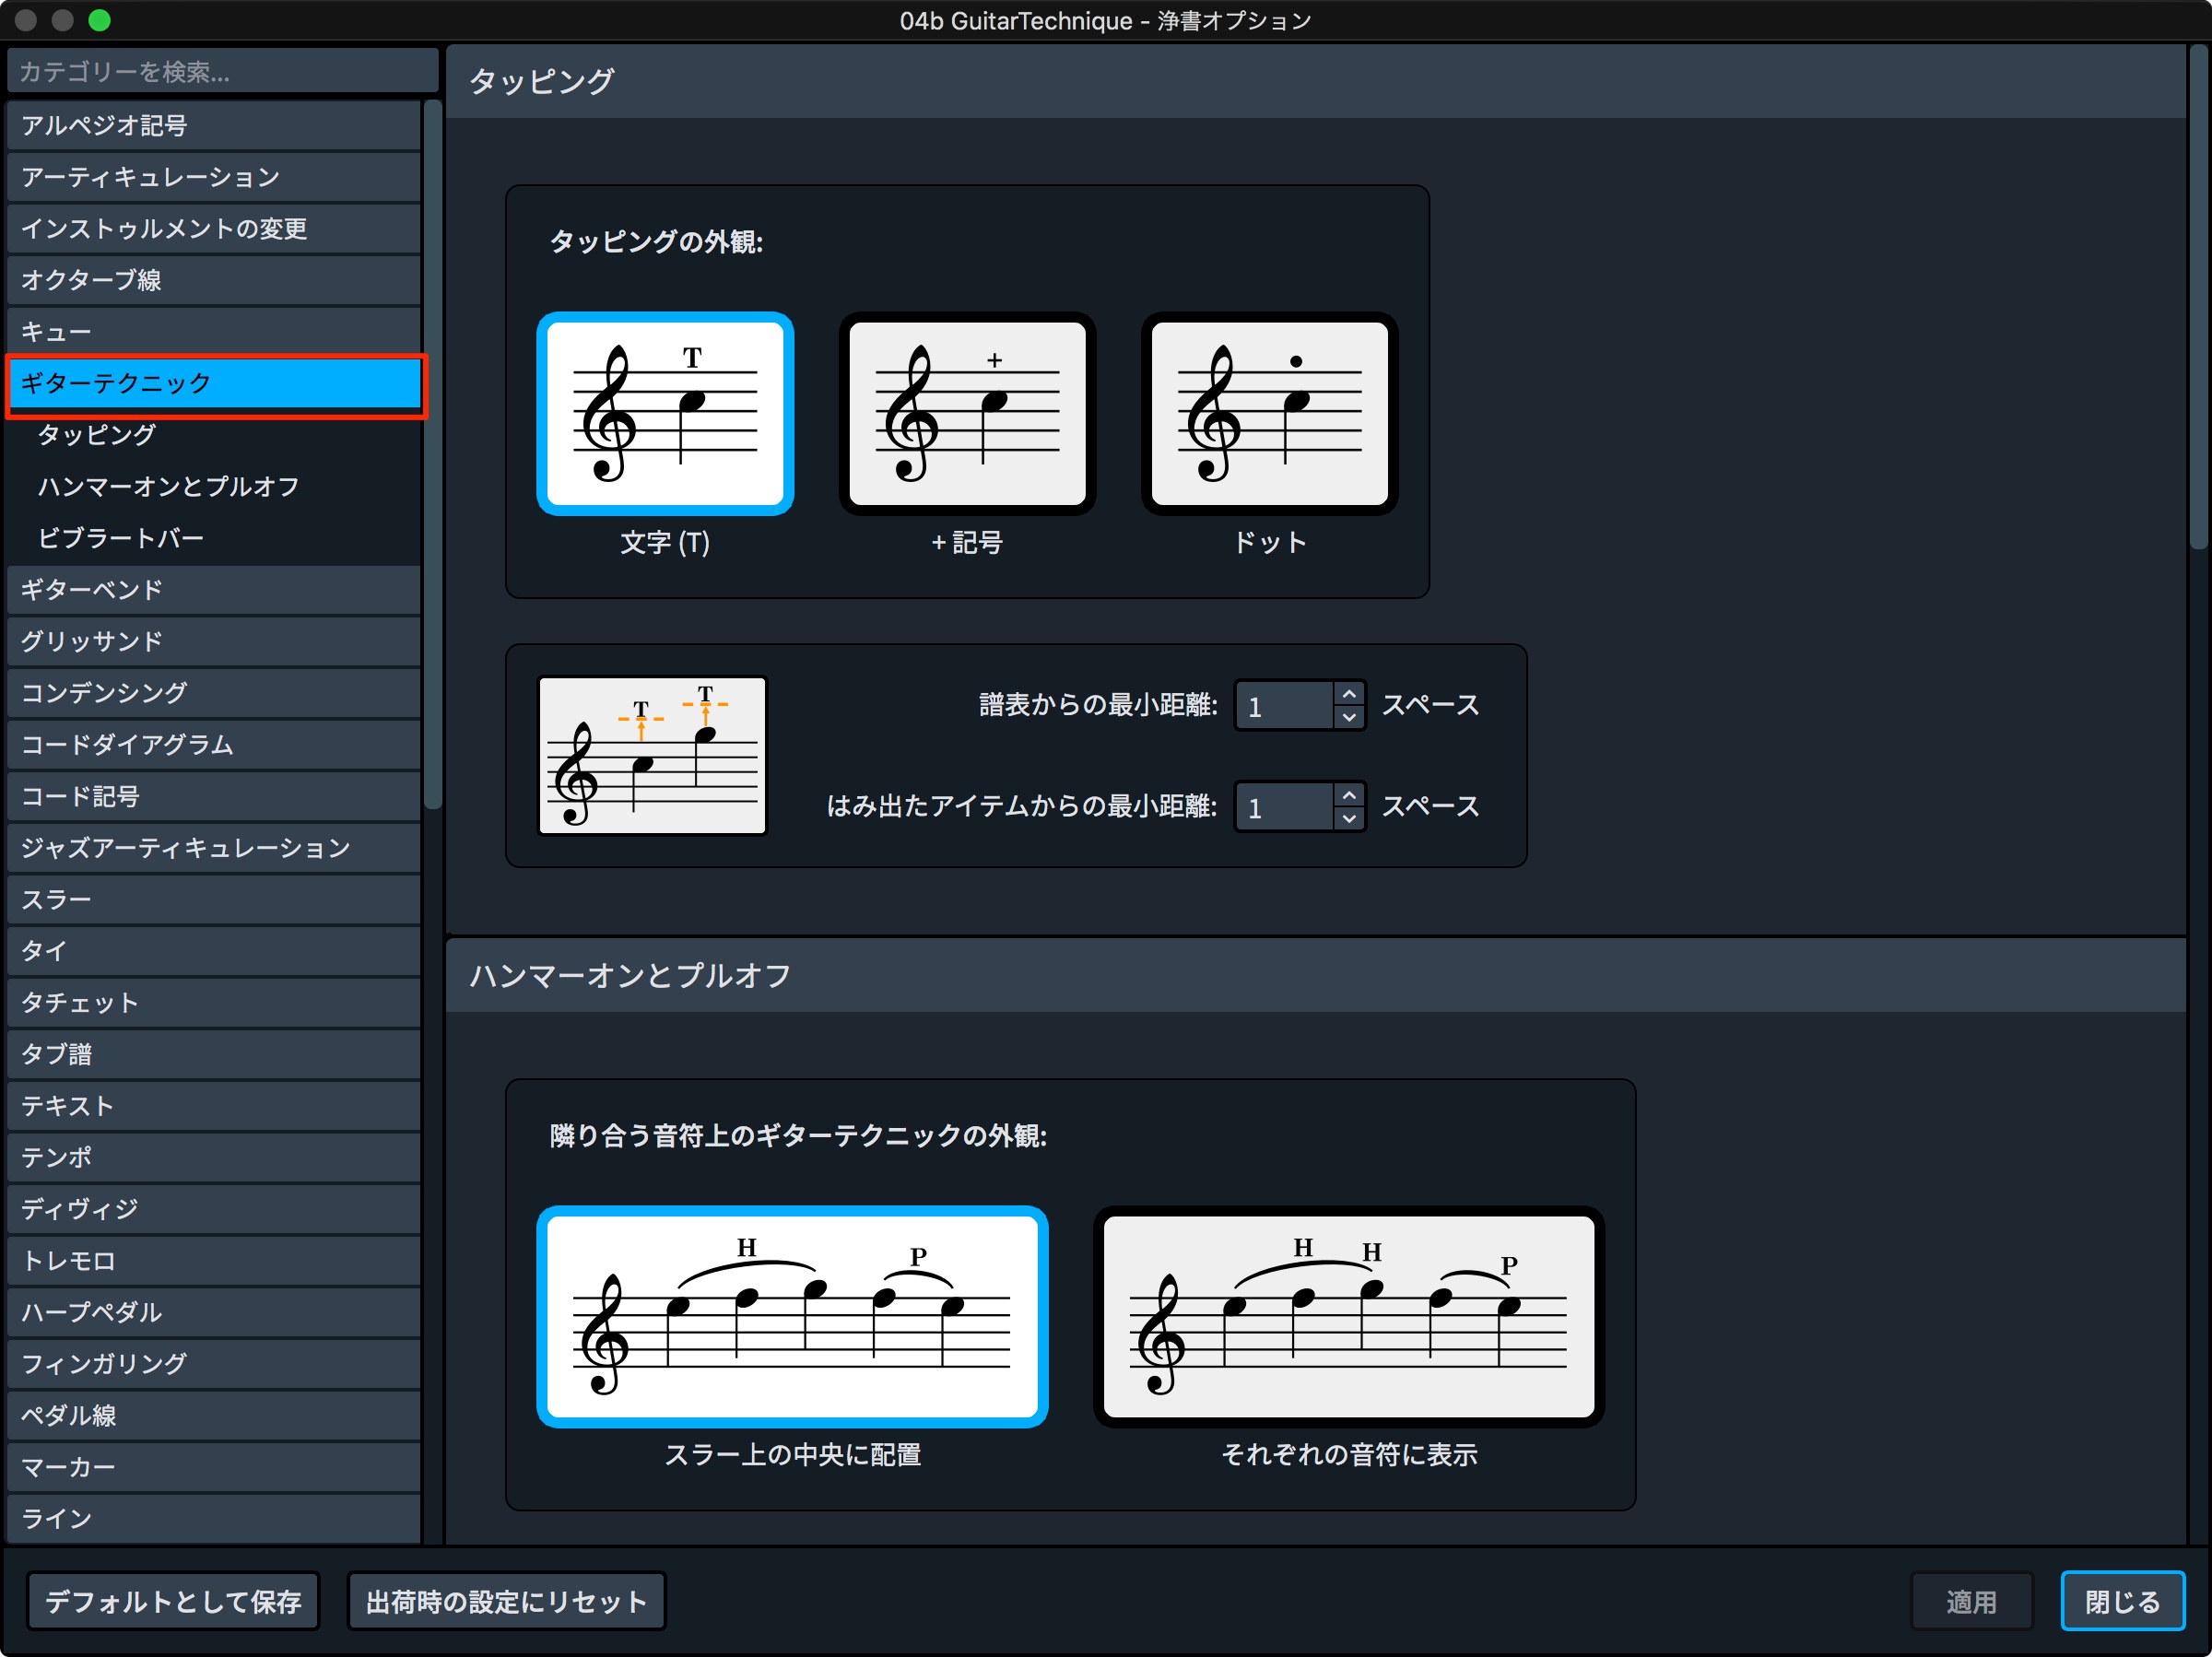Decrease はみ出たアイテムからの最小距離 with down arrow
2212x1657 pixels.
1349,818
